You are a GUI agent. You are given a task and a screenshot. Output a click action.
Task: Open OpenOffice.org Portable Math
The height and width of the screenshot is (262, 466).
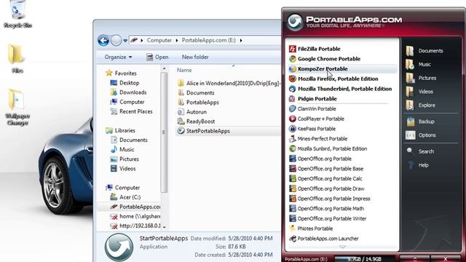pos(326,209)
